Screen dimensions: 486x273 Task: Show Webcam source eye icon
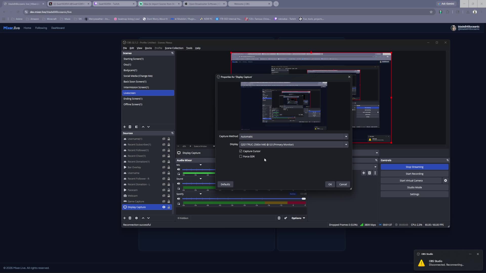(x=164, y=196)
